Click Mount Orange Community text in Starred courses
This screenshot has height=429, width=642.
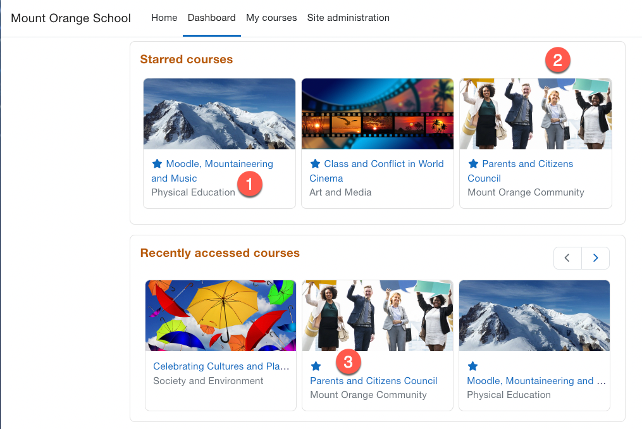coord(526,192)
